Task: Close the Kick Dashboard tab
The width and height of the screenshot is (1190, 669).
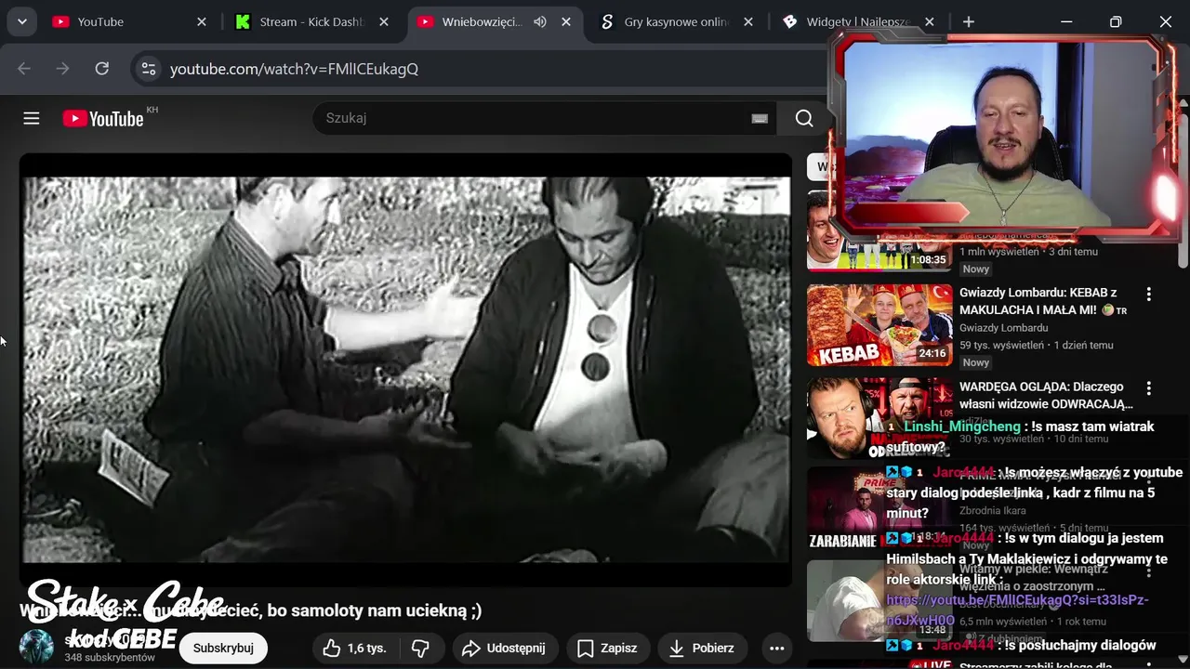Action: click(x=383, y=21)
